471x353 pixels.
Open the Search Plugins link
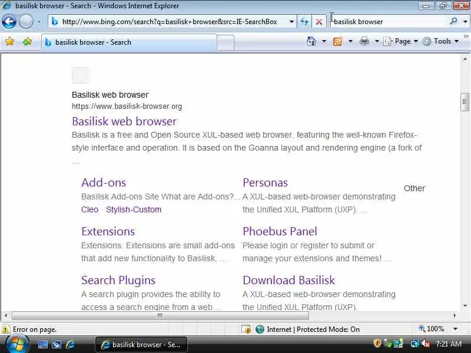[x=118, y=281]
